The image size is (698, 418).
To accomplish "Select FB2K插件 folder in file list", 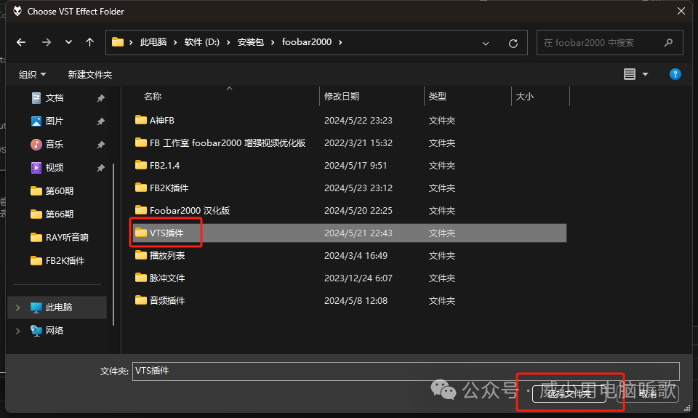I will [x=350, y=188].
